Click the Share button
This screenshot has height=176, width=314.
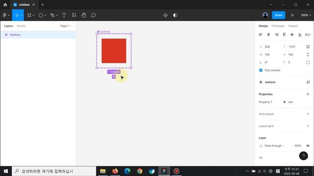coord(278,15)
